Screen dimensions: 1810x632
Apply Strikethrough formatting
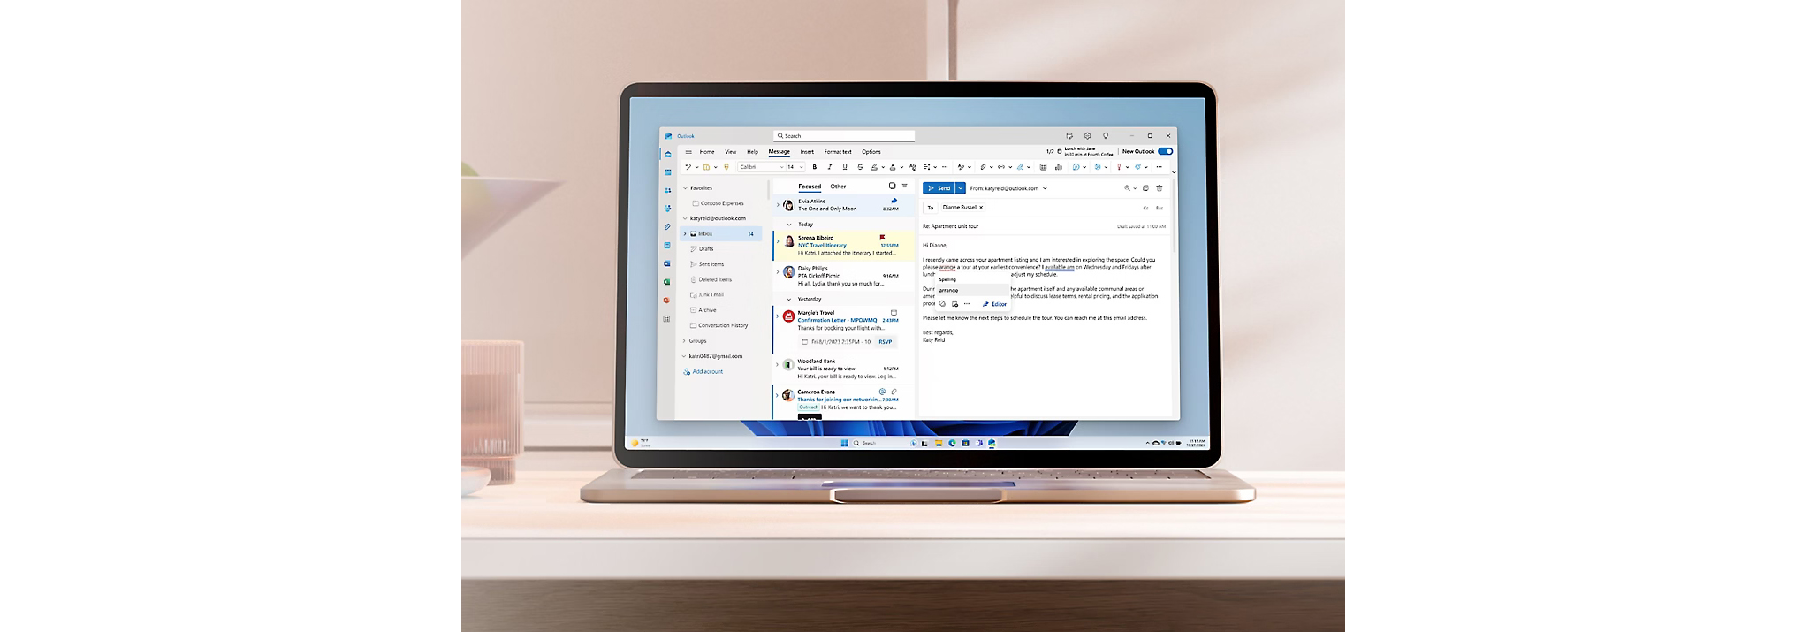point(860,167)
